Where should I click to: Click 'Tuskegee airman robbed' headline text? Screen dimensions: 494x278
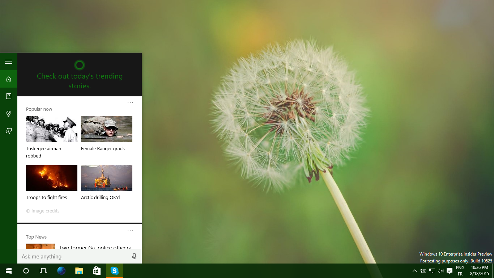click(44, 152)
